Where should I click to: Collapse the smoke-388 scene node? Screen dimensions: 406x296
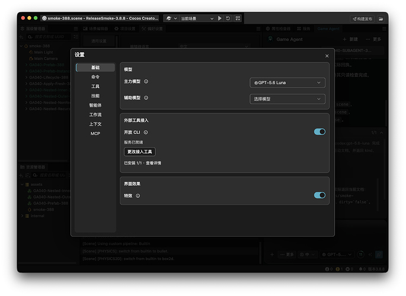coord(21,46)
